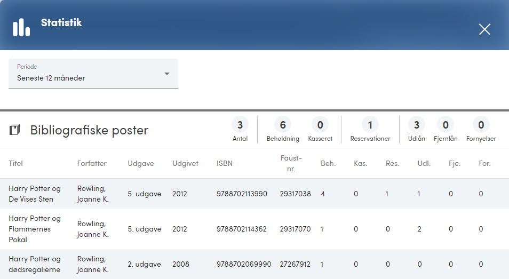Click the Fje. column header

[x=455, y=163]
